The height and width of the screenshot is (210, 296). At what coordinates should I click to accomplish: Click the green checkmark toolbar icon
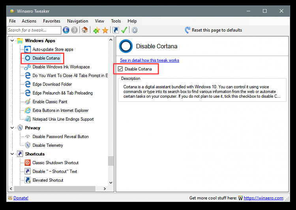124,30
